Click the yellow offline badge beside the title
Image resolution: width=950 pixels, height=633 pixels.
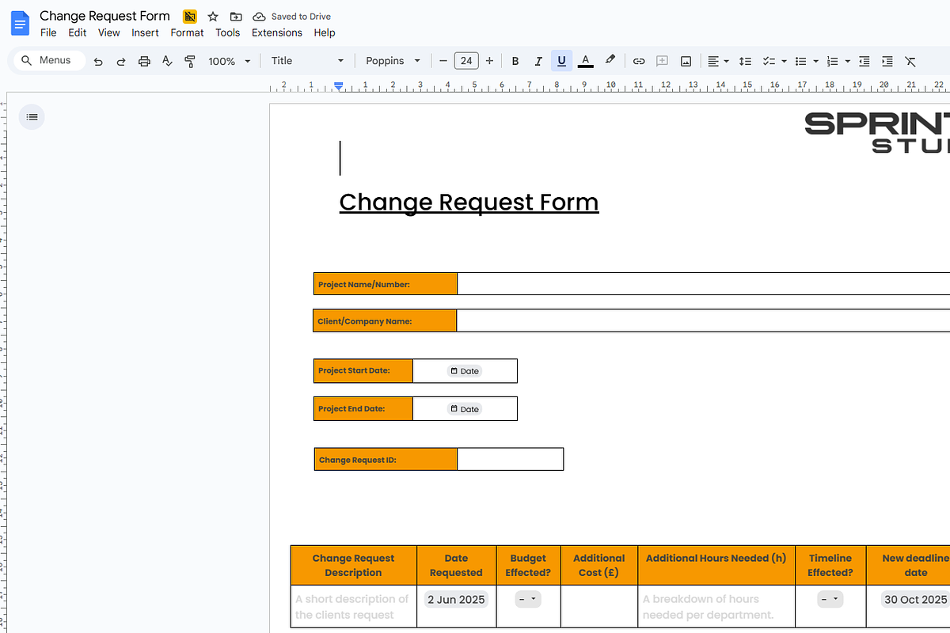coord(189,17)
